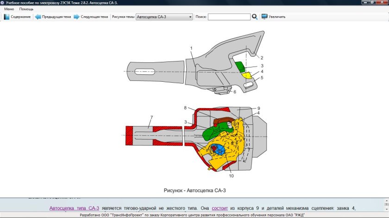Screen dimensions: 389x218
Task: Open the Помощь menu
Action: coord(26,9)
